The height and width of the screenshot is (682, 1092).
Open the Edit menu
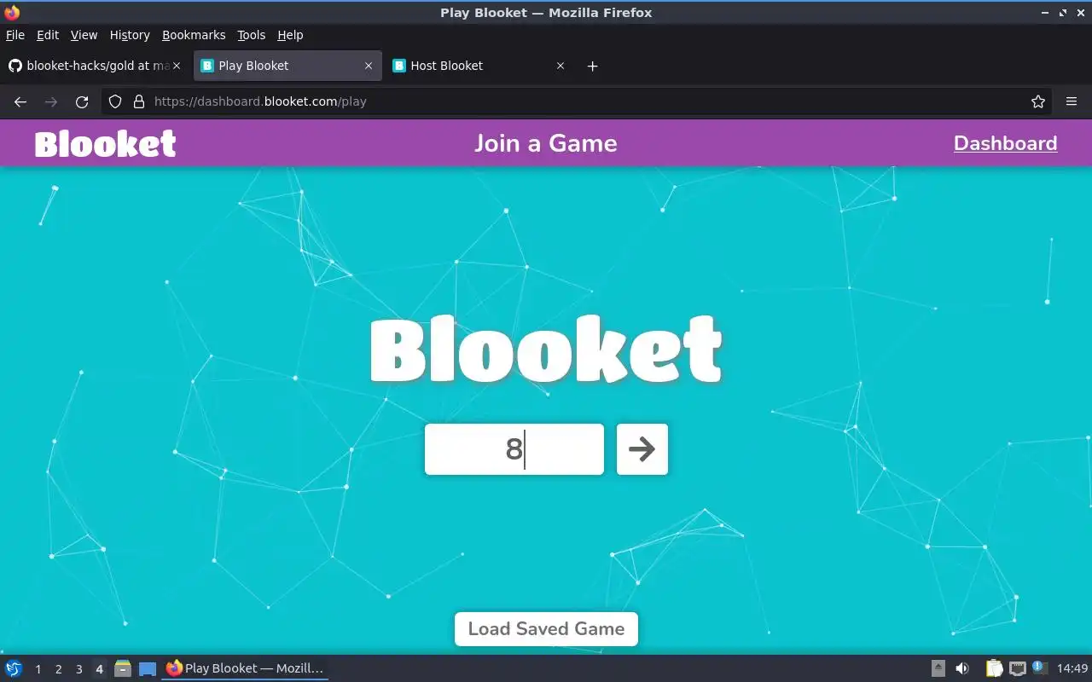point(48,35)
